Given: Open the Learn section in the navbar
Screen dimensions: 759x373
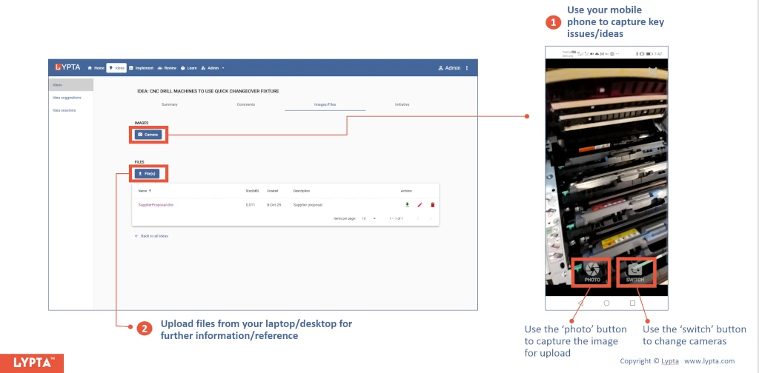Looking at the screenshot, I should pyautogui.click(x=189, y=68).
